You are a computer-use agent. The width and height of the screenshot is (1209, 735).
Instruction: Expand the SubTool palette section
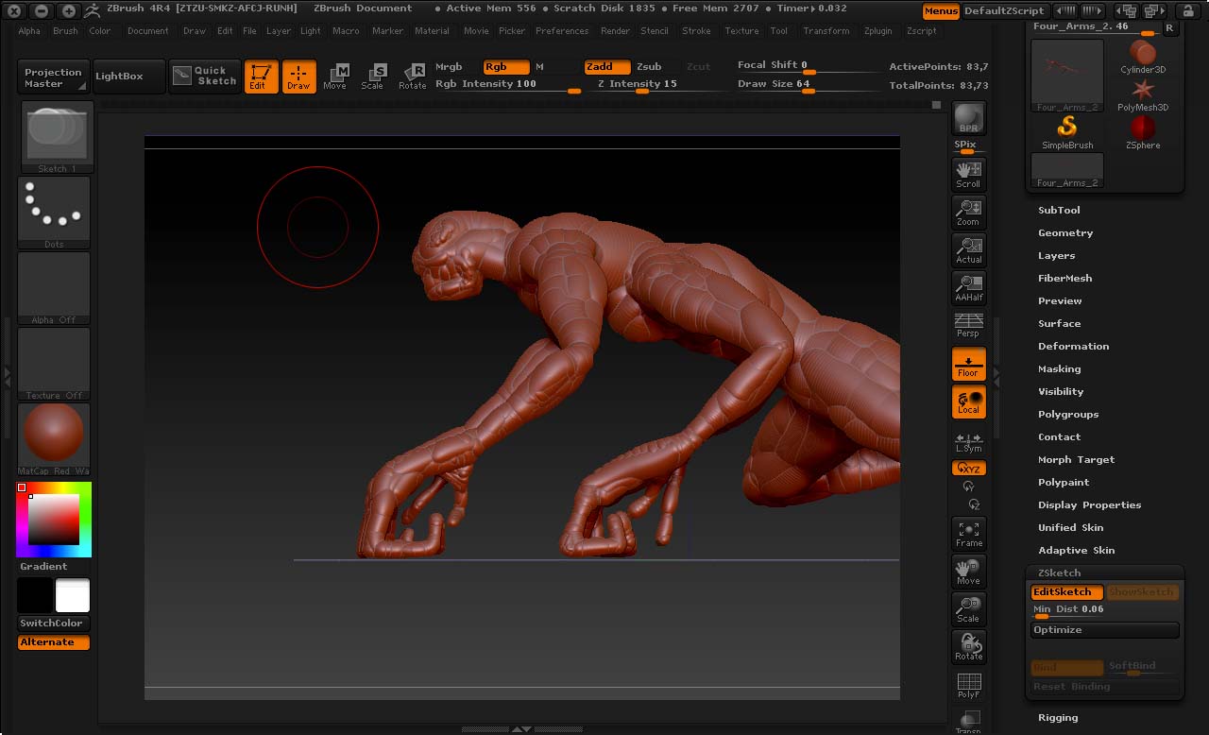point(1059,210)
